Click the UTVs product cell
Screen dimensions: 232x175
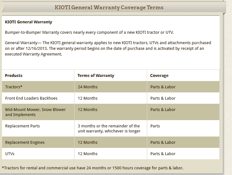pyautogui.click(x=10, y=154)
